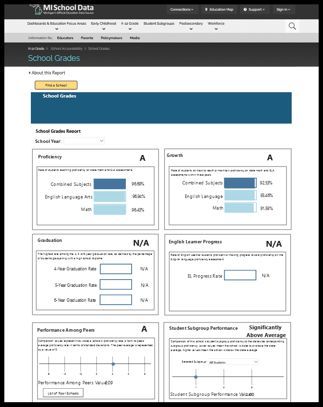Image resolution: width=323 pixels, height=407 pixels.
Task: Open the Student Subgroups menu item
Action: pos(159,23)
